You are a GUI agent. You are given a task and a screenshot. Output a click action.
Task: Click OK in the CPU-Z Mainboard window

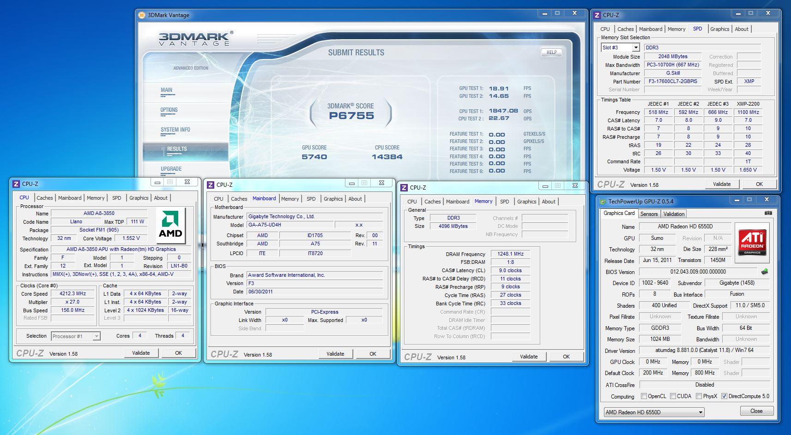tap(373, 353)
